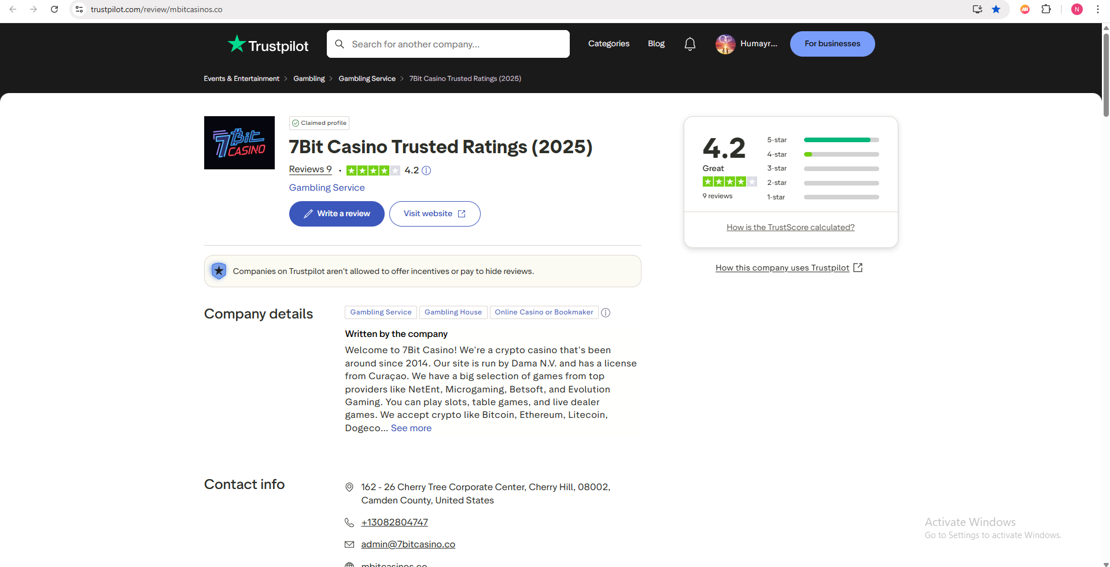
Task: Click the 7Bit Casino logo thumbnail
Action: click(x=239, y=143)
